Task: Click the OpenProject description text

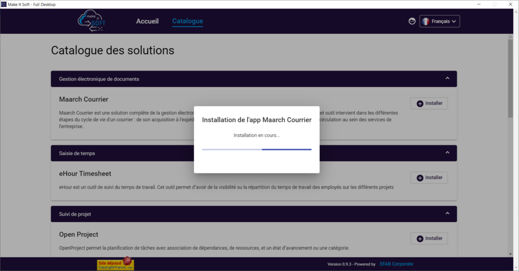Action: pos(204,248)
